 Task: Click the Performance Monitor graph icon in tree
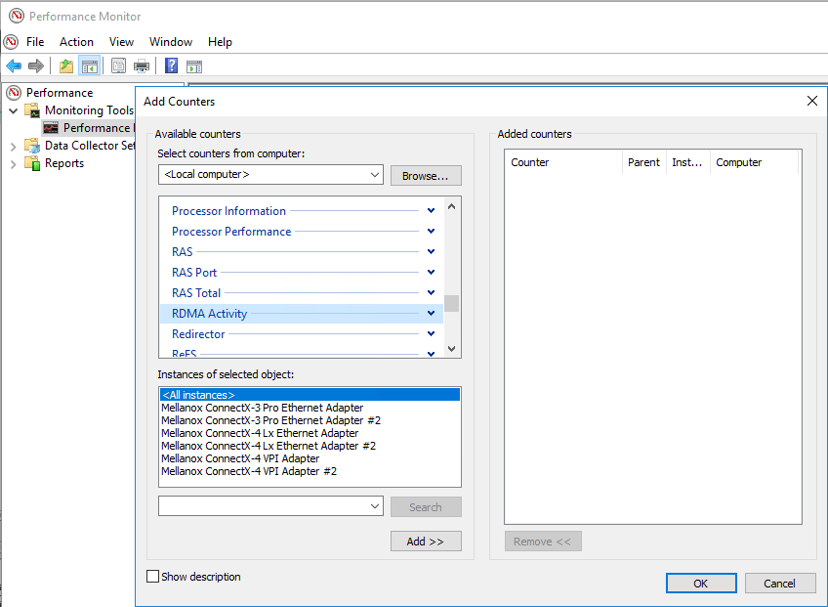pyautogui.click(x=51, y=127)
